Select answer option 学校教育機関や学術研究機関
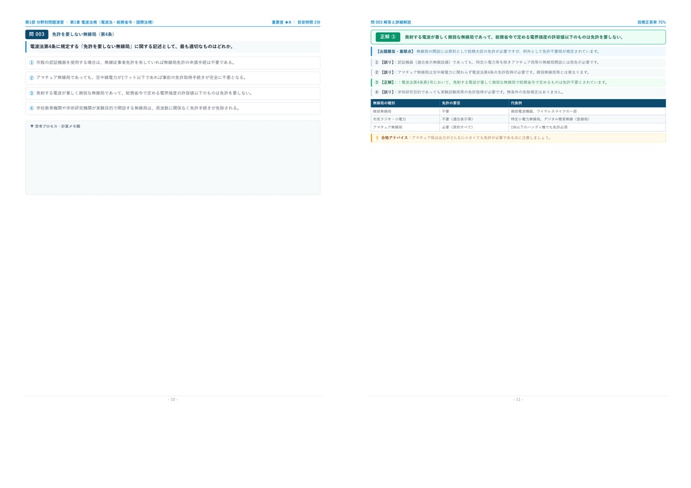The image size is (691, 488). 173,109
